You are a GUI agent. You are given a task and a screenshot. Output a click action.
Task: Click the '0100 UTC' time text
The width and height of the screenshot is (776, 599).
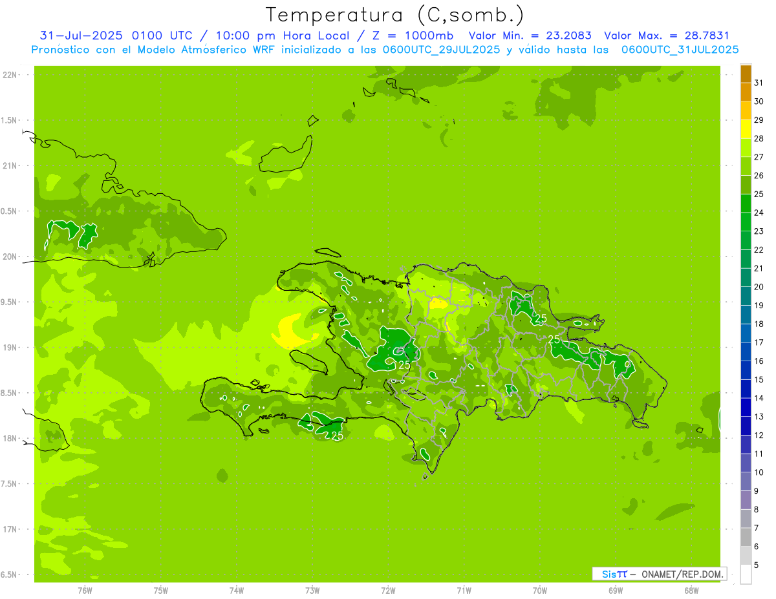coord(162,36)
